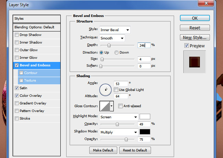The image size is (223, 158).
Task: Toggle Use Global Light checkbox
Action: pos(116,90)
